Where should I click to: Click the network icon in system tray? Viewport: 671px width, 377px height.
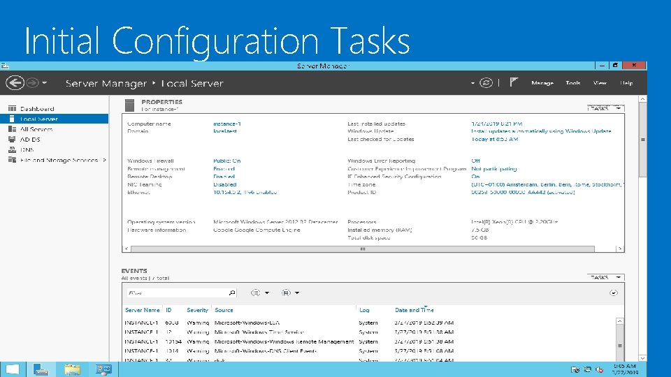click(x=588, y=369)
